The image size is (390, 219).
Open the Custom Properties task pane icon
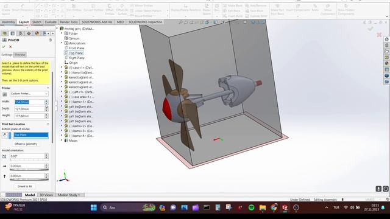386,69
